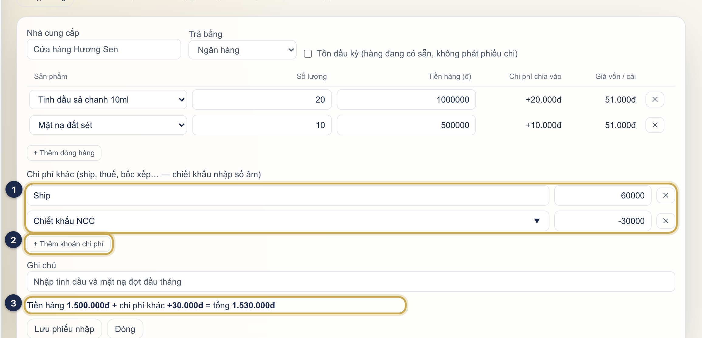Remove the Mặt nạ đất sét product row
702x338 pixels.
[655, 125]
